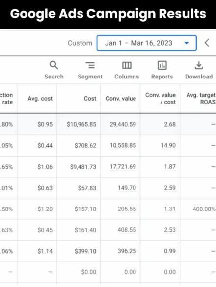Image resolution: width=216 pixels, height=287 pixels.
Task: Click the avg. cost $1.06 cell
Action: tap(45, 167)
